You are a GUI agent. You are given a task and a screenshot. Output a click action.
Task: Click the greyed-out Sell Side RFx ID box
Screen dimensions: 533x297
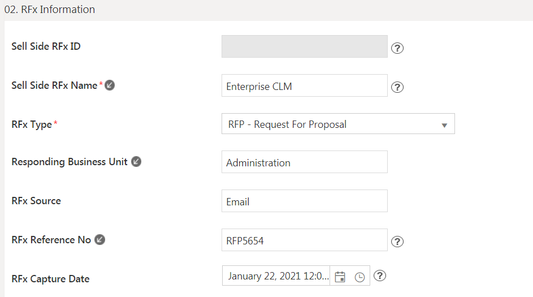pos(304,47)
